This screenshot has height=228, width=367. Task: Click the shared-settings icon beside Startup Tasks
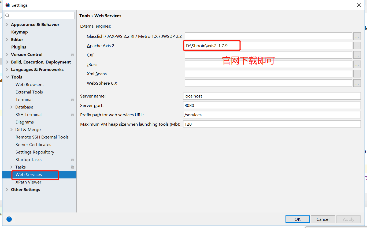(x=72, y=159)
